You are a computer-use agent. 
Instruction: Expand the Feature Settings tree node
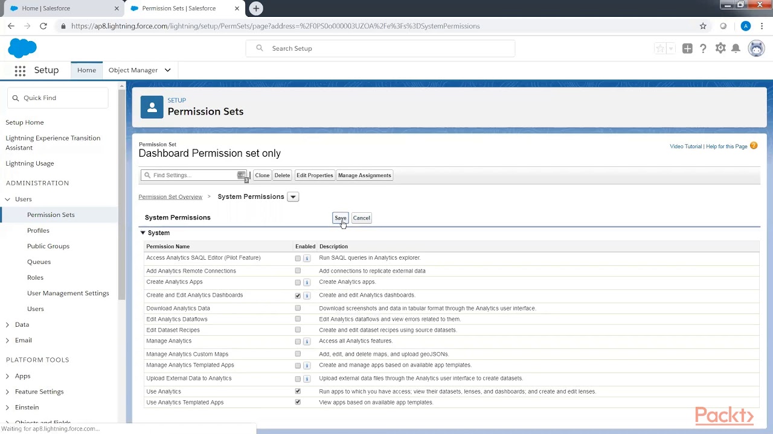(8, 392)
